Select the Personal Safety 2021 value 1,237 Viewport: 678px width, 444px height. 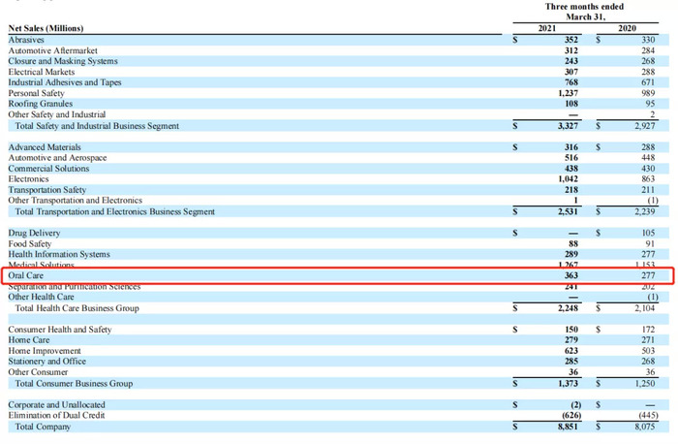(568, 93)
